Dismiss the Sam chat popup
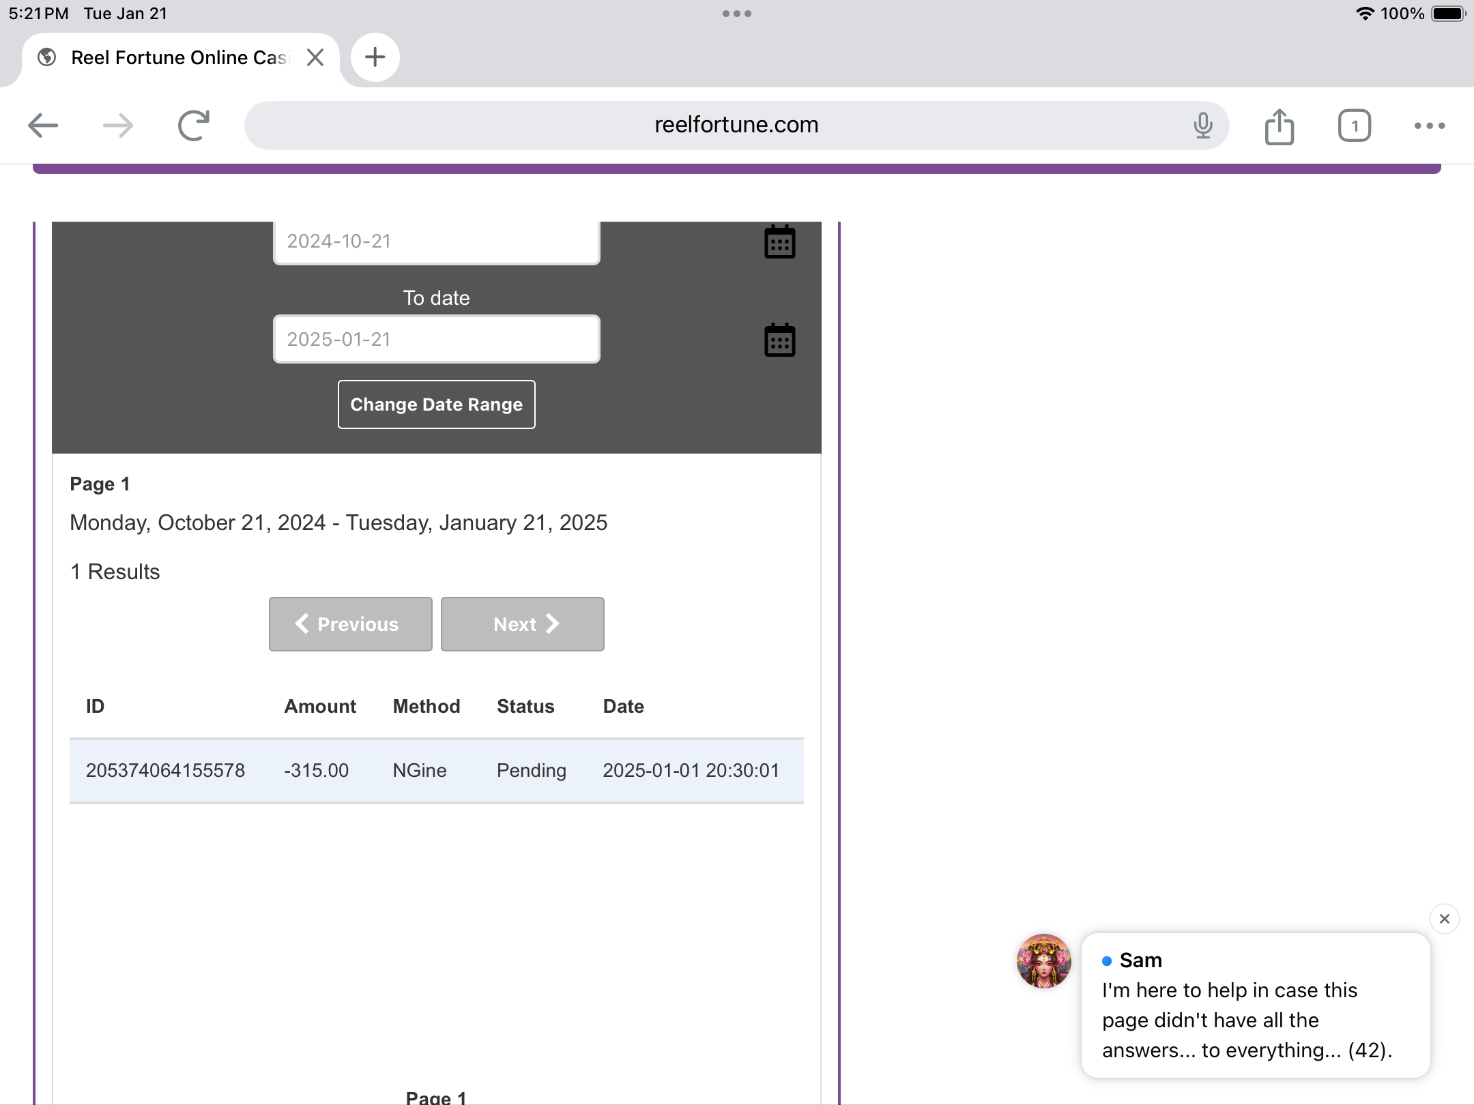Image resolution: width=1474 pixels, height=1105 pixels. point(1445,919)
